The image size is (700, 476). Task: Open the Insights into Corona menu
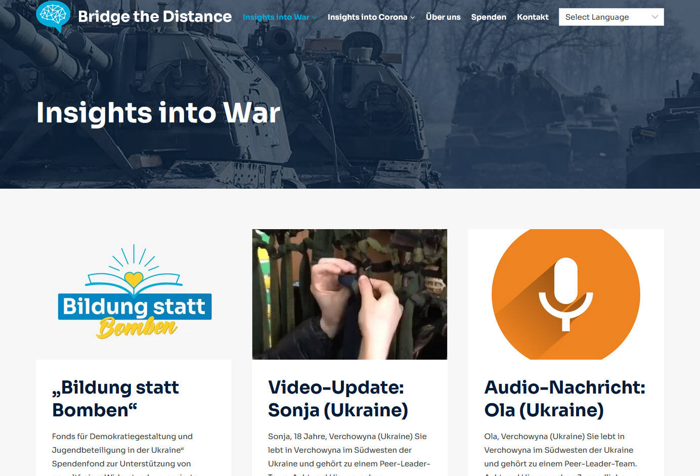(367, 17)
